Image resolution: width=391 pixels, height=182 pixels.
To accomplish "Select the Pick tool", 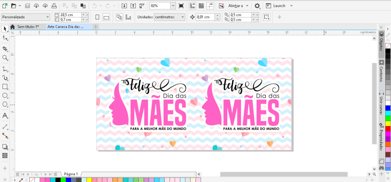I will tap(5, 29).
